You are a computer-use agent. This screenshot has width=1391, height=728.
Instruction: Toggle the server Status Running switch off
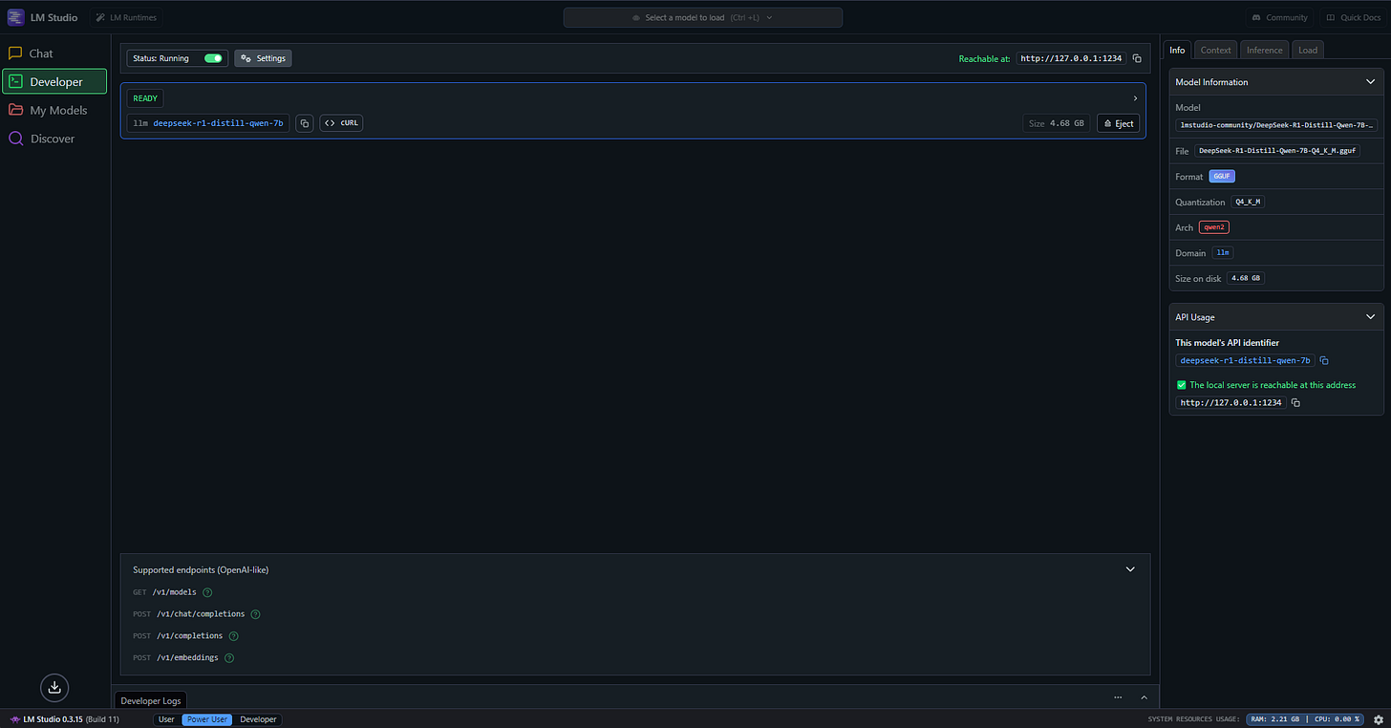coord(211,58)
